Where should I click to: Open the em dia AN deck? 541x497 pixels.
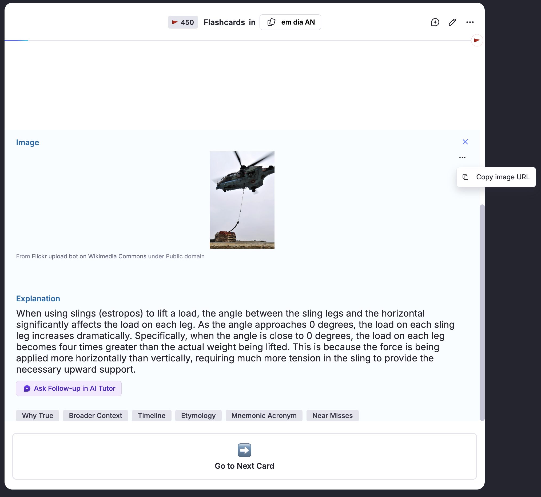290,22
